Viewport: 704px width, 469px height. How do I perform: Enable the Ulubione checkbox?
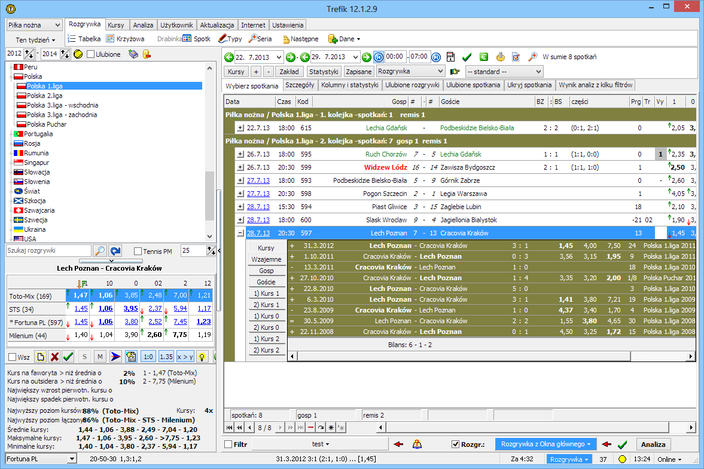[x=91, y=54]
